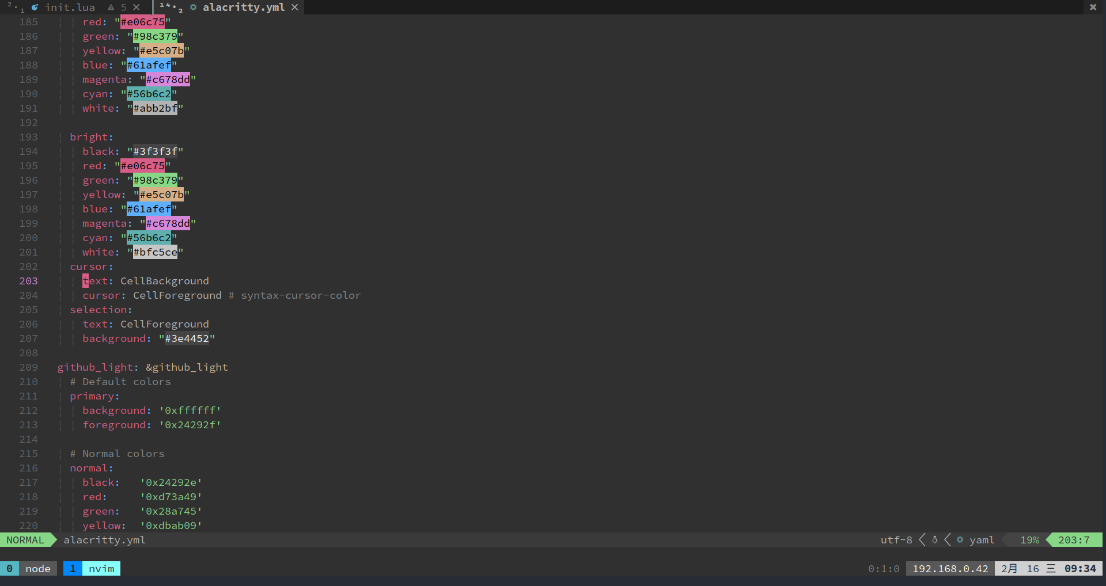Click the yaml filetype gear icon in the statusline
Screen dimensions: 1106x586
click(960, 540)
